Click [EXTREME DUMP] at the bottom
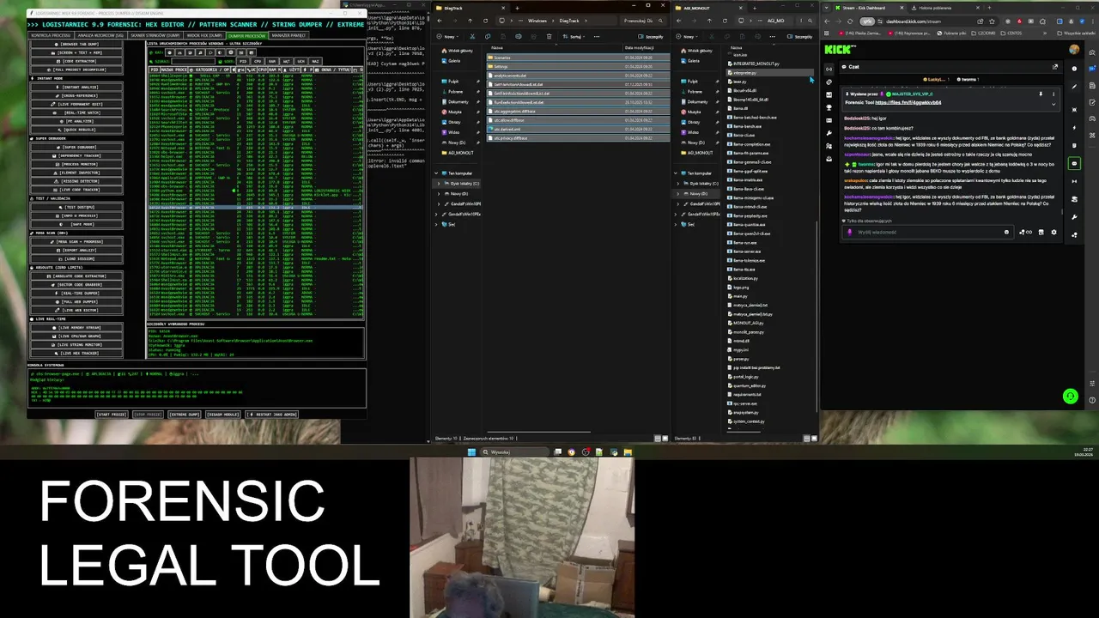 [185, 414]
